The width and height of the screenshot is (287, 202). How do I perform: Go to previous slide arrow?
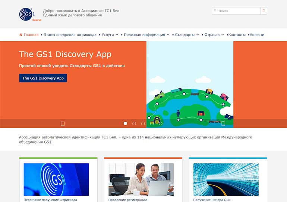pos(63,124)
